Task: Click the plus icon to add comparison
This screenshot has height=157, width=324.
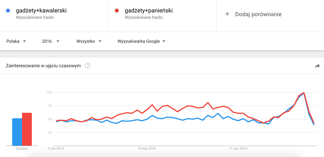Action: coord(227,14)
